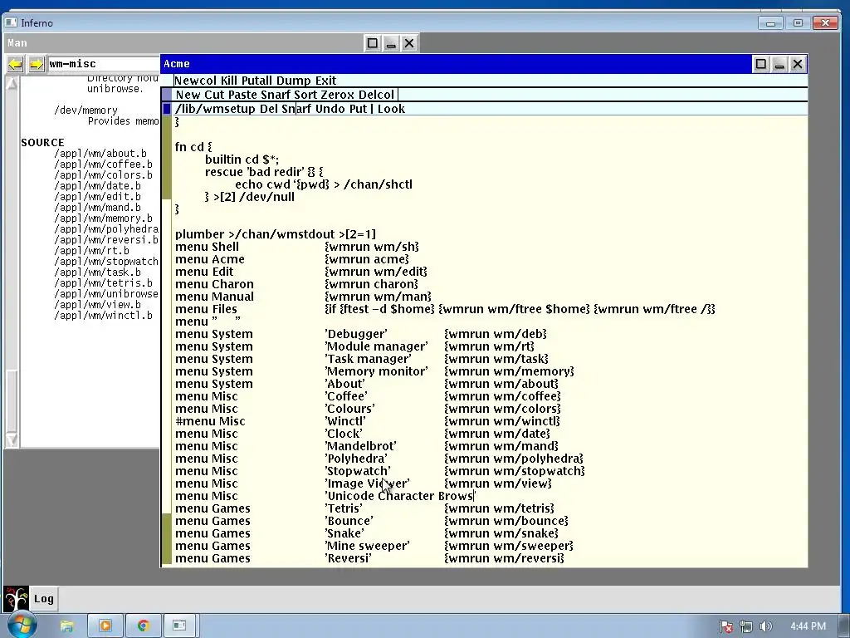Click the /appl/wm/winctl.b source entry

[x=103, y=316]
